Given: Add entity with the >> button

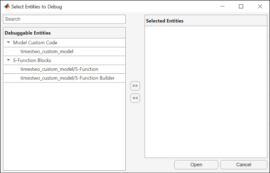Looking at the screenshot, I should point(135,86).
